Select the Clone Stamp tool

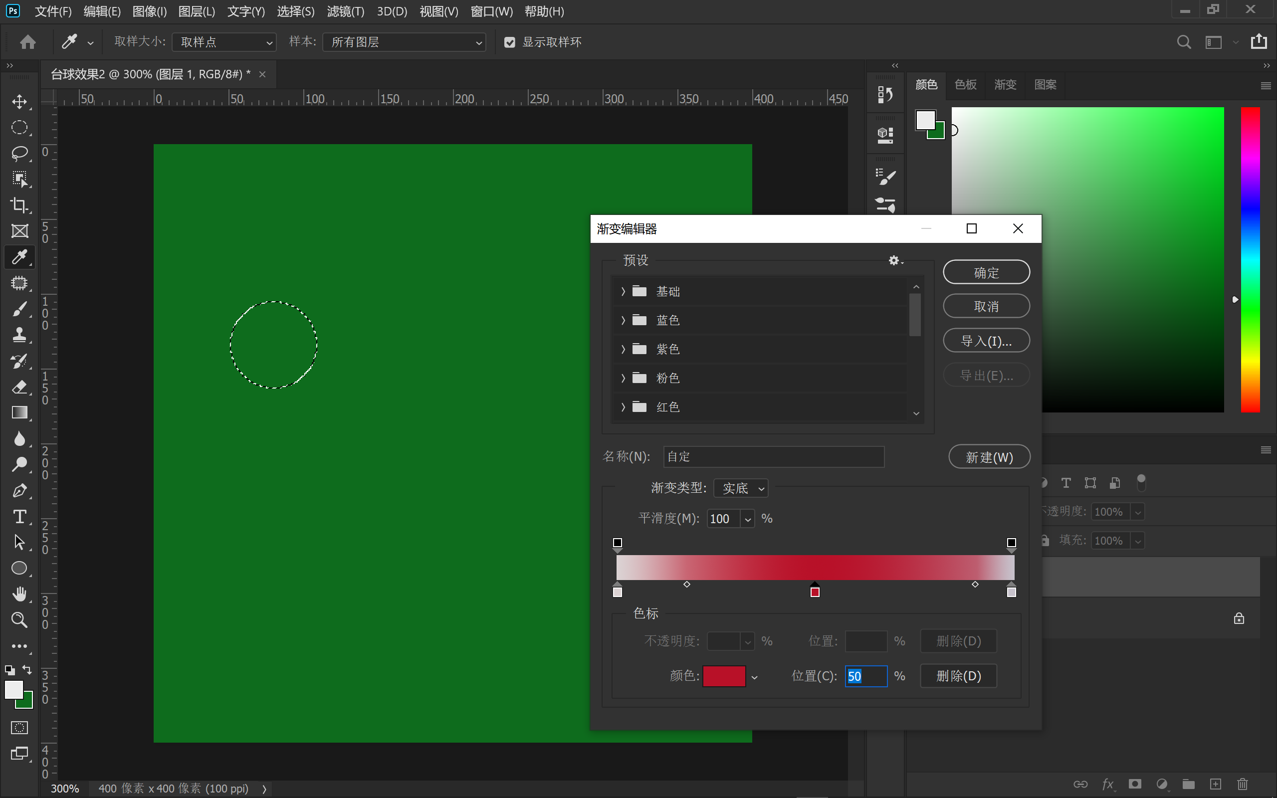tap(19, 335)
